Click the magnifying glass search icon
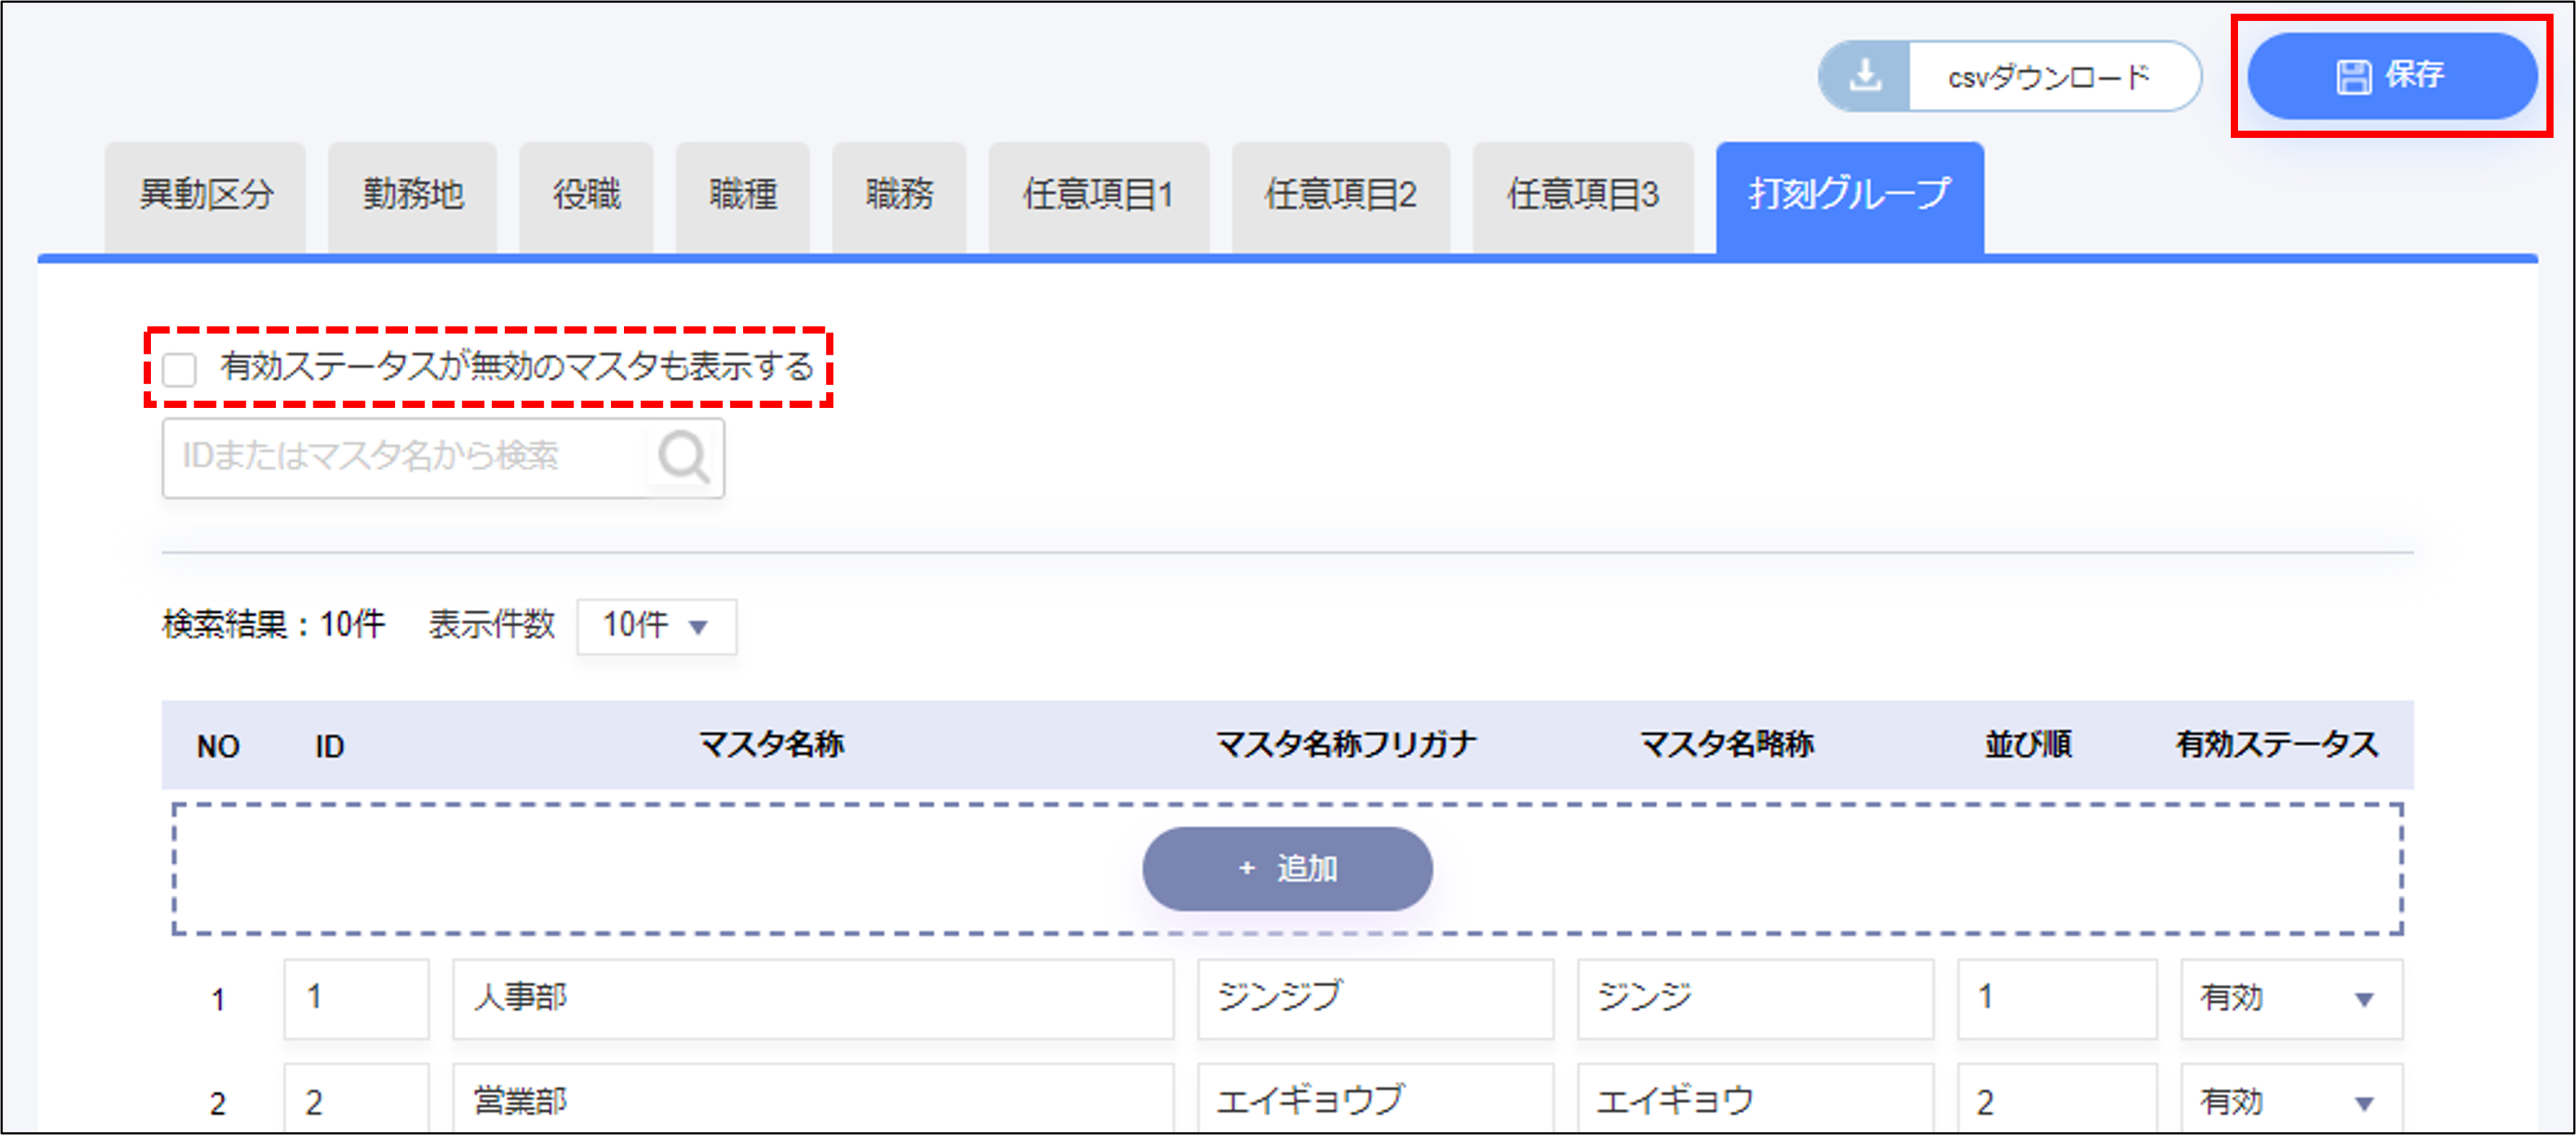Viewport: 2576px width, 1135px height. 684,458
